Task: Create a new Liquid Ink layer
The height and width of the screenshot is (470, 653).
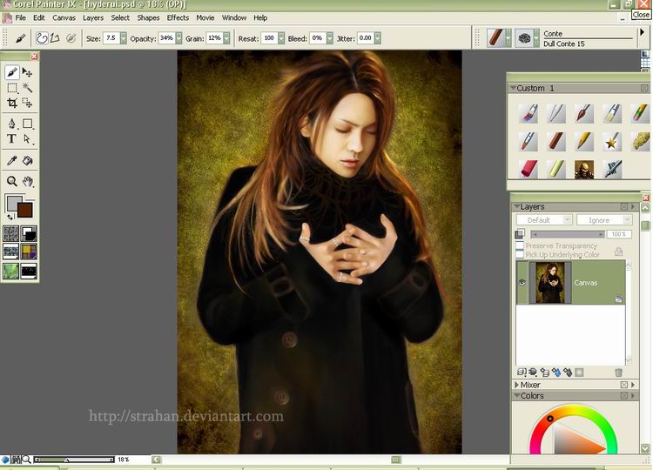Action: coord(567,372)
